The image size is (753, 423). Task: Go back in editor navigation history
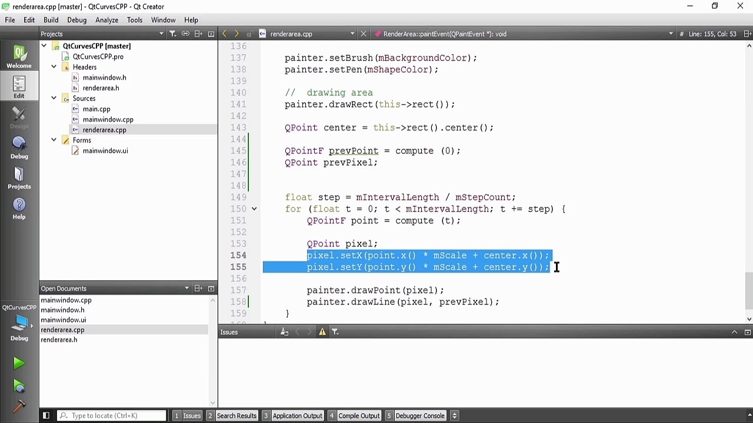point(224,34)
